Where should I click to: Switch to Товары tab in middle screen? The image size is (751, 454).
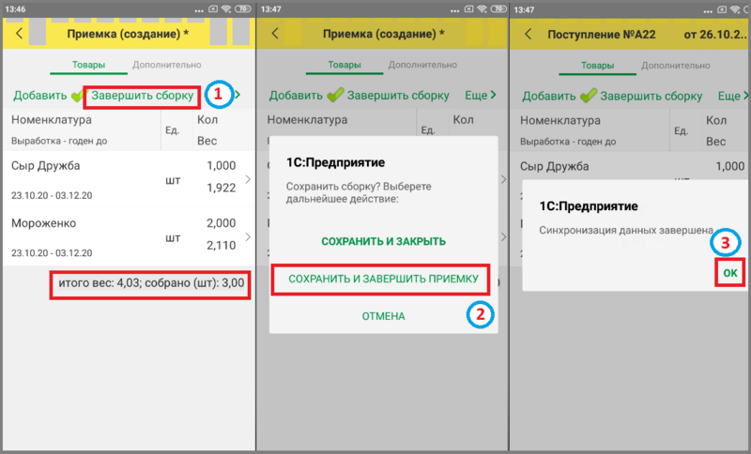[x=345, y=65]
